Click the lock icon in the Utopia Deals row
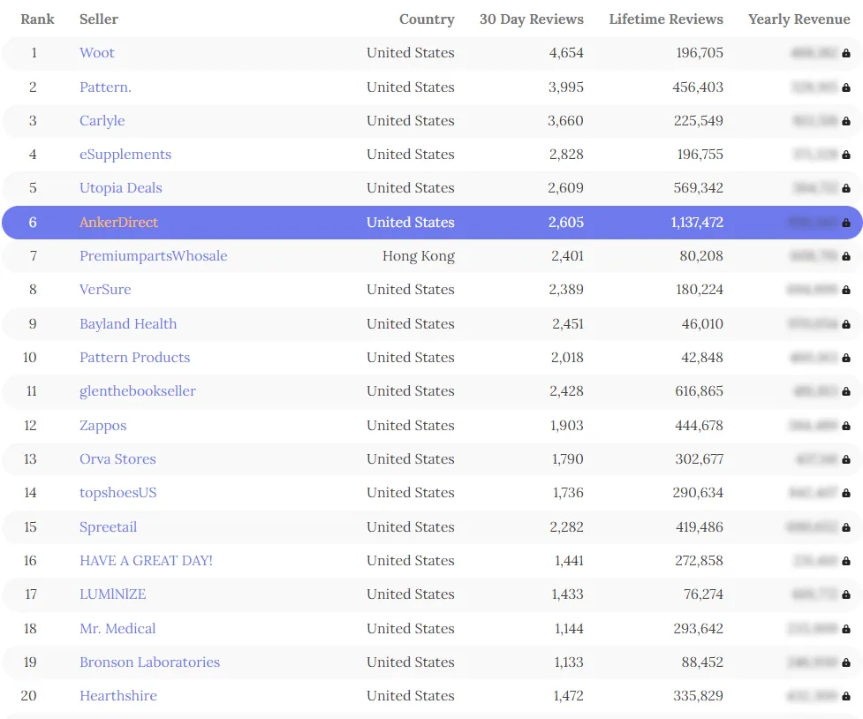Image resolution: width=863 pixels, height=719 pixels. tap(846, 188)
